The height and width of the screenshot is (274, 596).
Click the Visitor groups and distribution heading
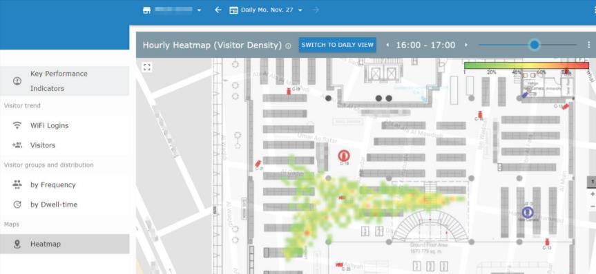(48, 165)
